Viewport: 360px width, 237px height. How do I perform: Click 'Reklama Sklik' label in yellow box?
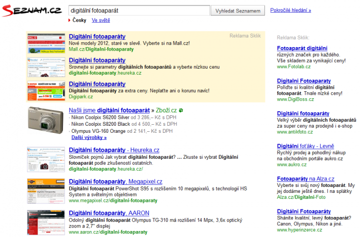[245, 36]
